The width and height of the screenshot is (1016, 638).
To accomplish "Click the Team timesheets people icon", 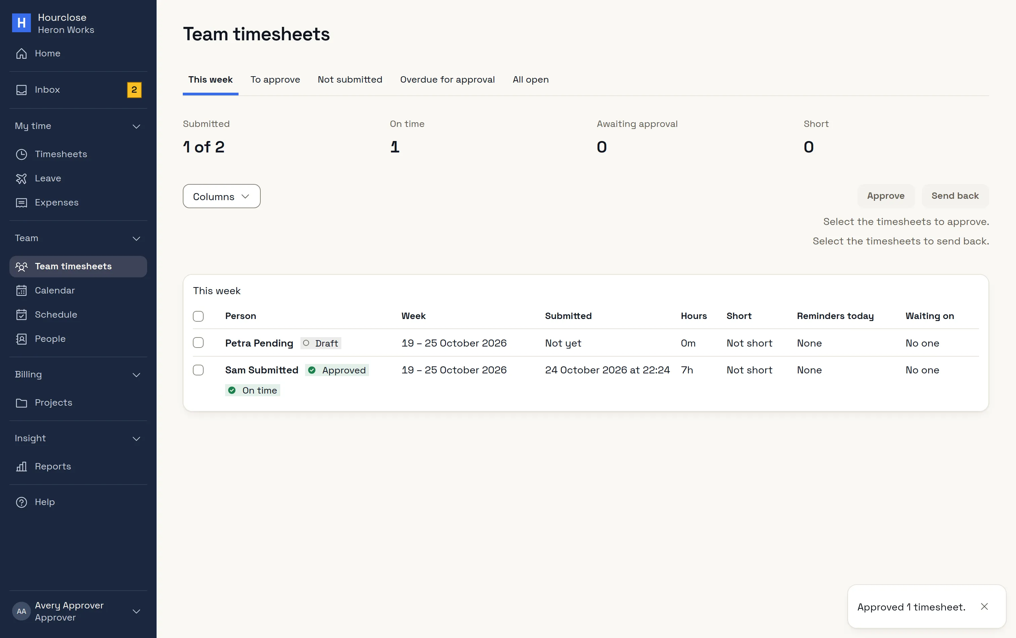I will [21, 267].
